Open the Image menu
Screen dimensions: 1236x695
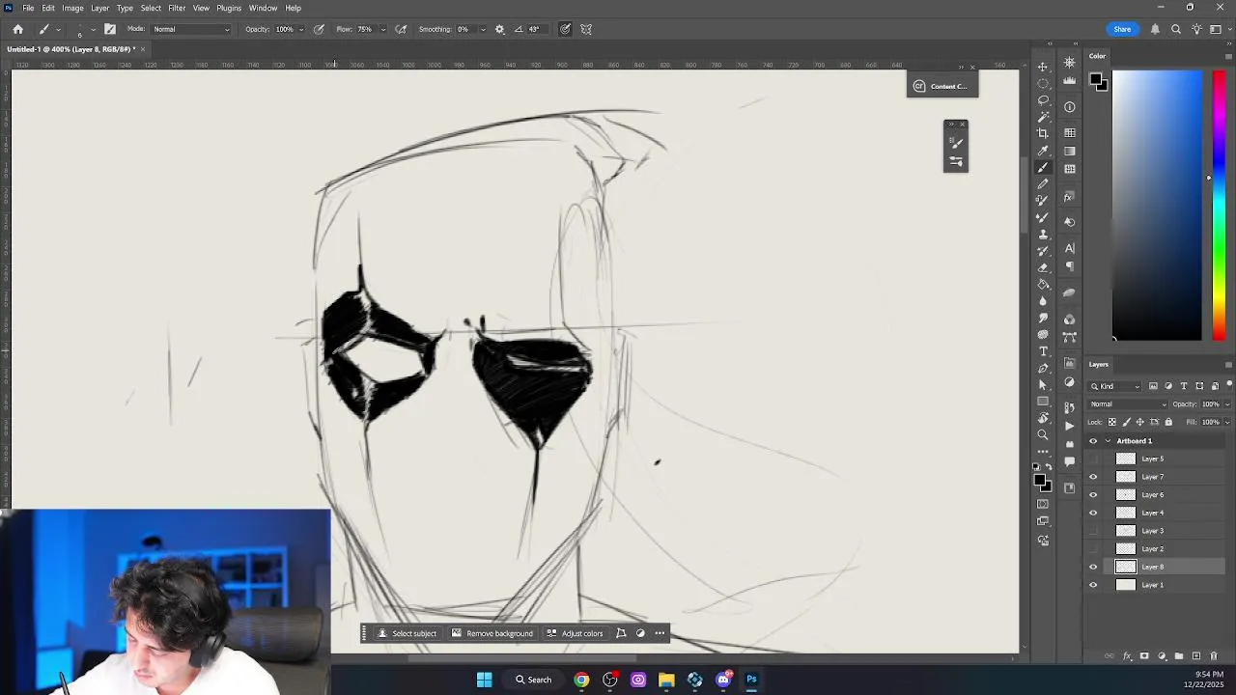[x=72, y=8]
